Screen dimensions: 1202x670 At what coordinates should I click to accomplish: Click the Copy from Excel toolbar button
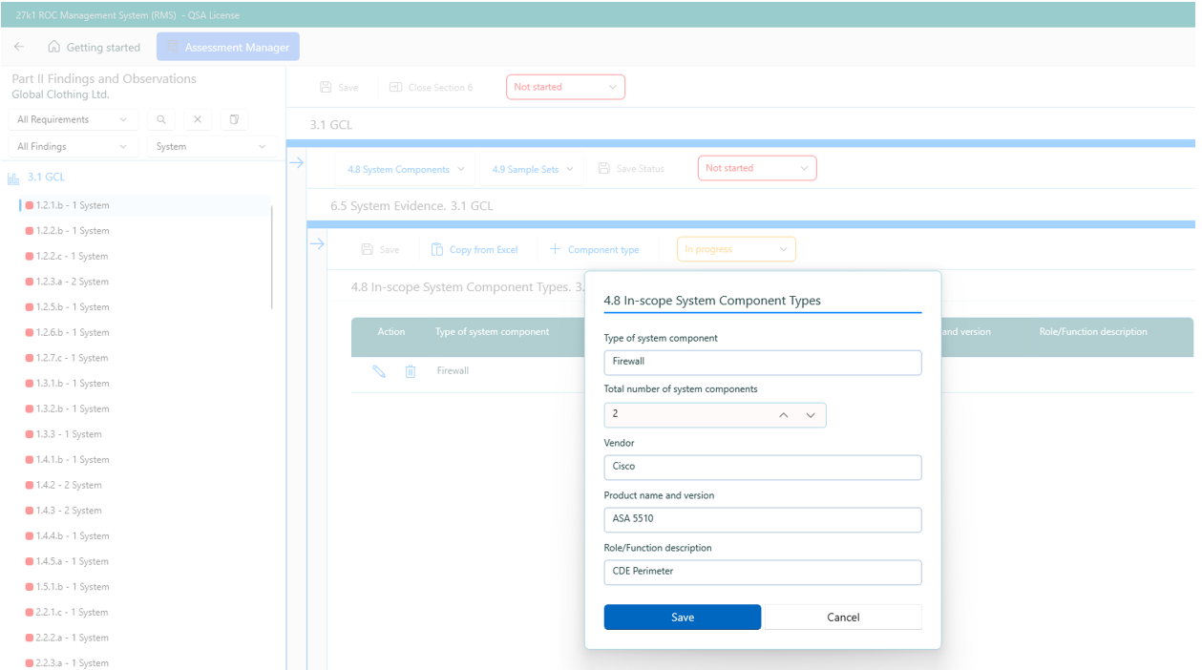tap(474, 249)
